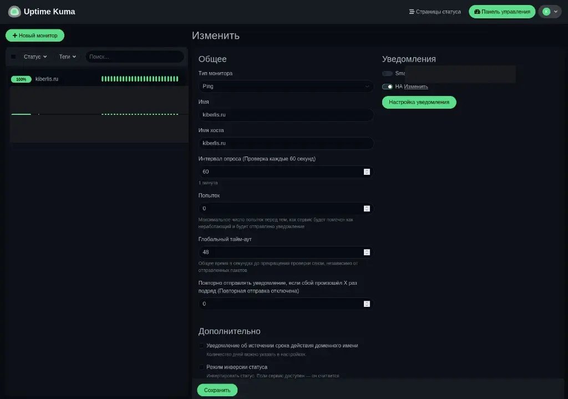This screenshot has width=568, height=399.
Task: Click kiberlis.ru heartbeat bar
Action: 140,79
